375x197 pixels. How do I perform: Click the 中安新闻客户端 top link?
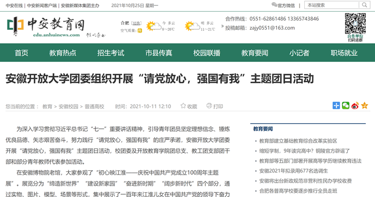(x=42, y=5)
